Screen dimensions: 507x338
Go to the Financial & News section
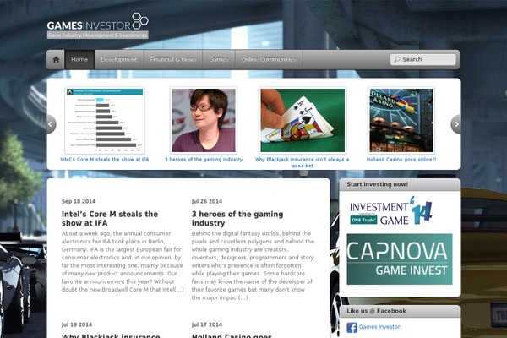pyautogui.click(x=173, y=59)
